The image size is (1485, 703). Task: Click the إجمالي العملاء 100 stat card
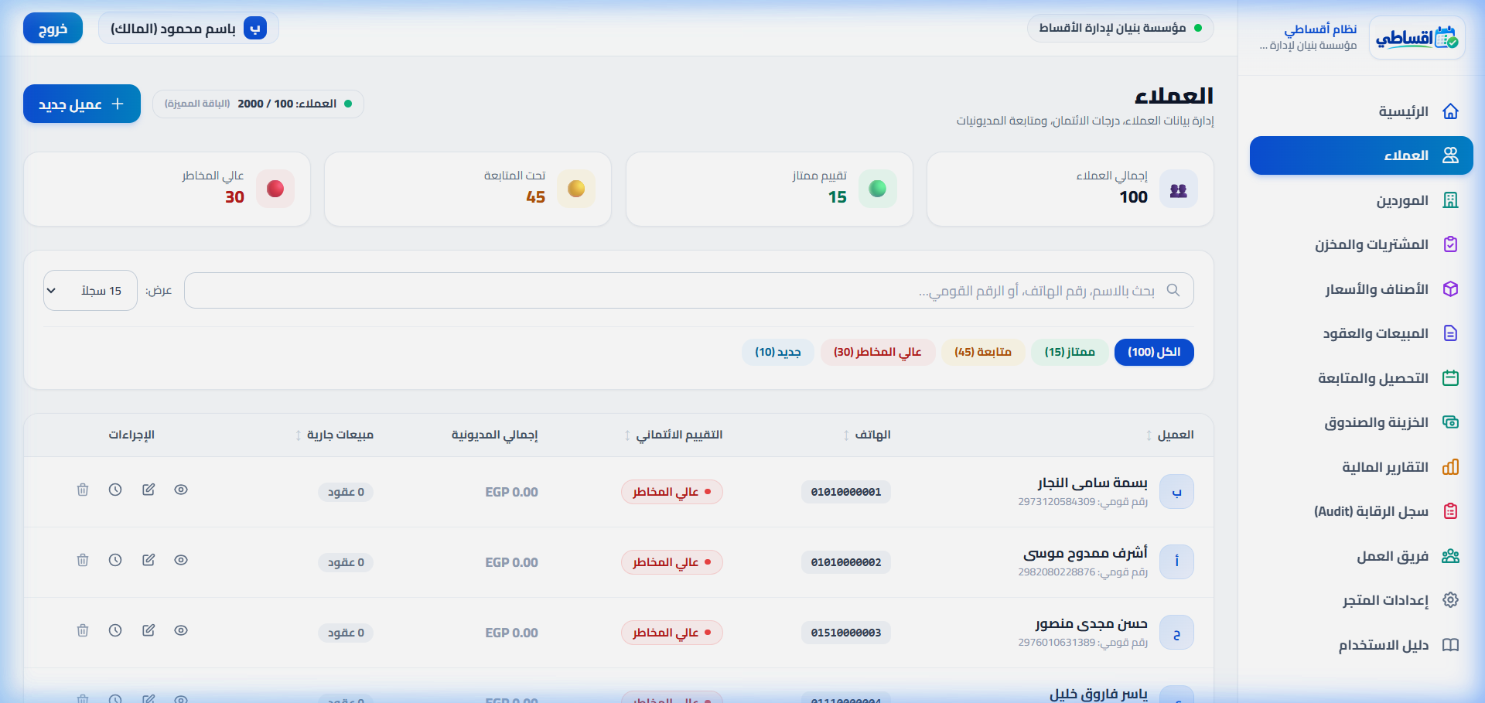coord(1070,189)
